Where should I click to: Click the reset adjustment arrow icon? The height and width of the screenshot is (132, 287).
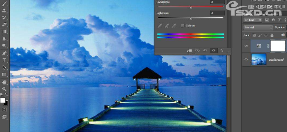coord(205,50)
